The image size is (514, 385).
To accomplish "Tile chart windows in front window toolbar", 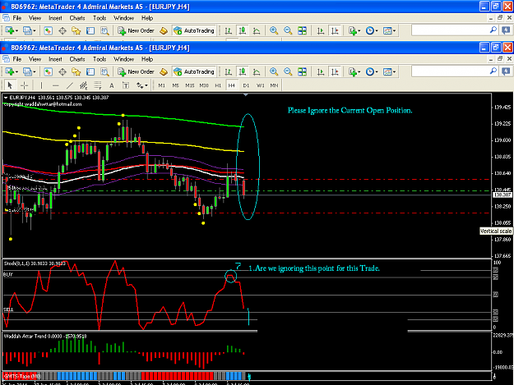I will 302,71.
